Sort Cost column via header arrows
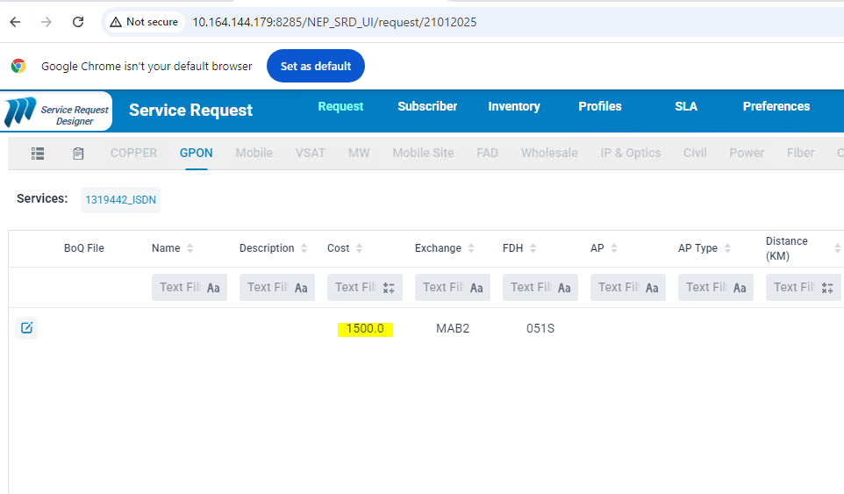Image resolution: width=844 pixels, height=494 pixels. pyautogui.click(x=359, y=248)
